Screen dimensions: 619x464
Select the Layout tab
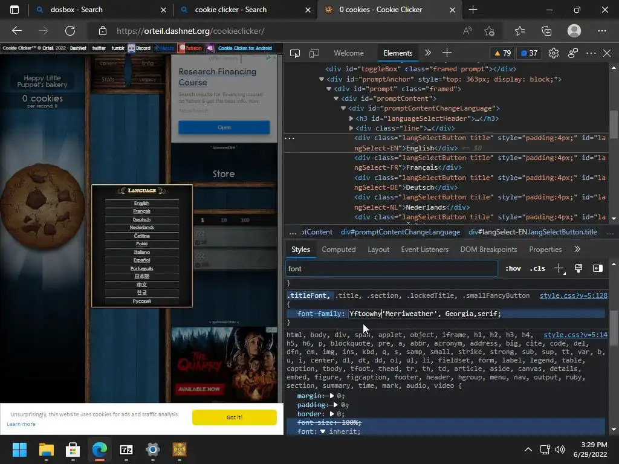click(x=378, y=250)
